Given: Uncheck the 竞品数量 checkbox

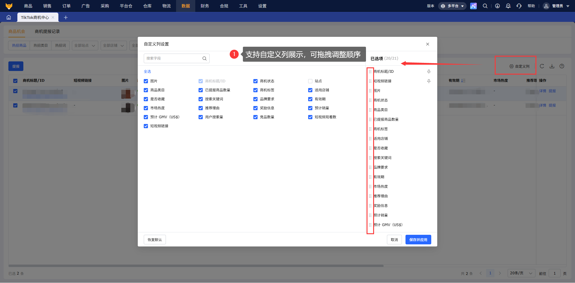Looking at the screenshot, I should coord(255,117).
